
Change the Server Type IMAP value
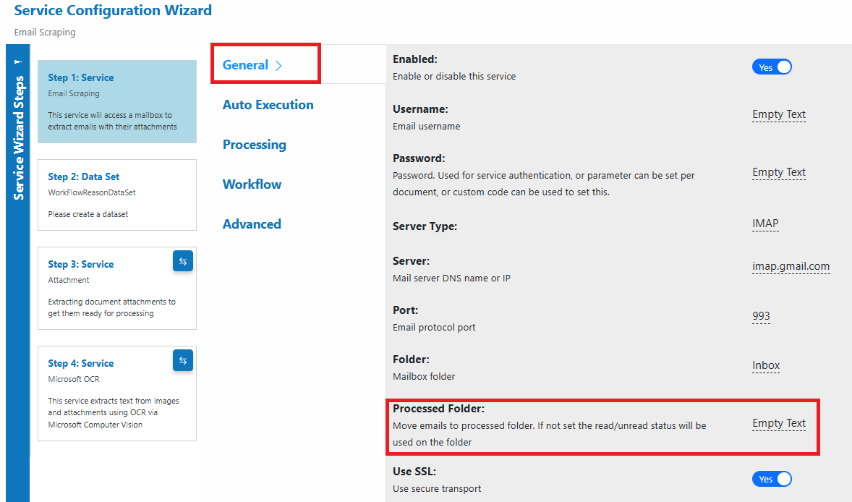pos(765,224)
